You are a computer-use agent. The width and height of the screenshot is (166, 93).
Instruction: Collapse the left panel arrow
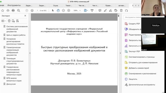pyautogui.click(x=30, y=53)
